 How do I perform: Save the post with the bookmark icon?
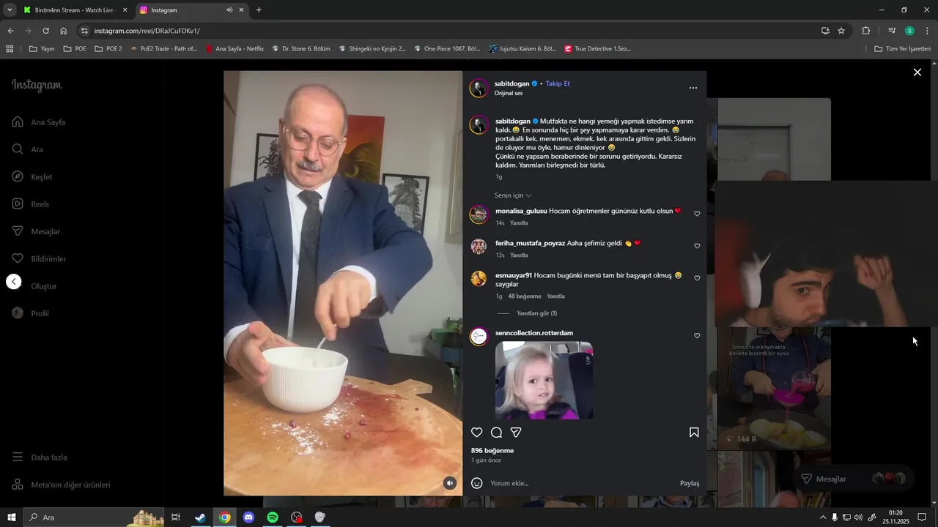click(694, 433)
